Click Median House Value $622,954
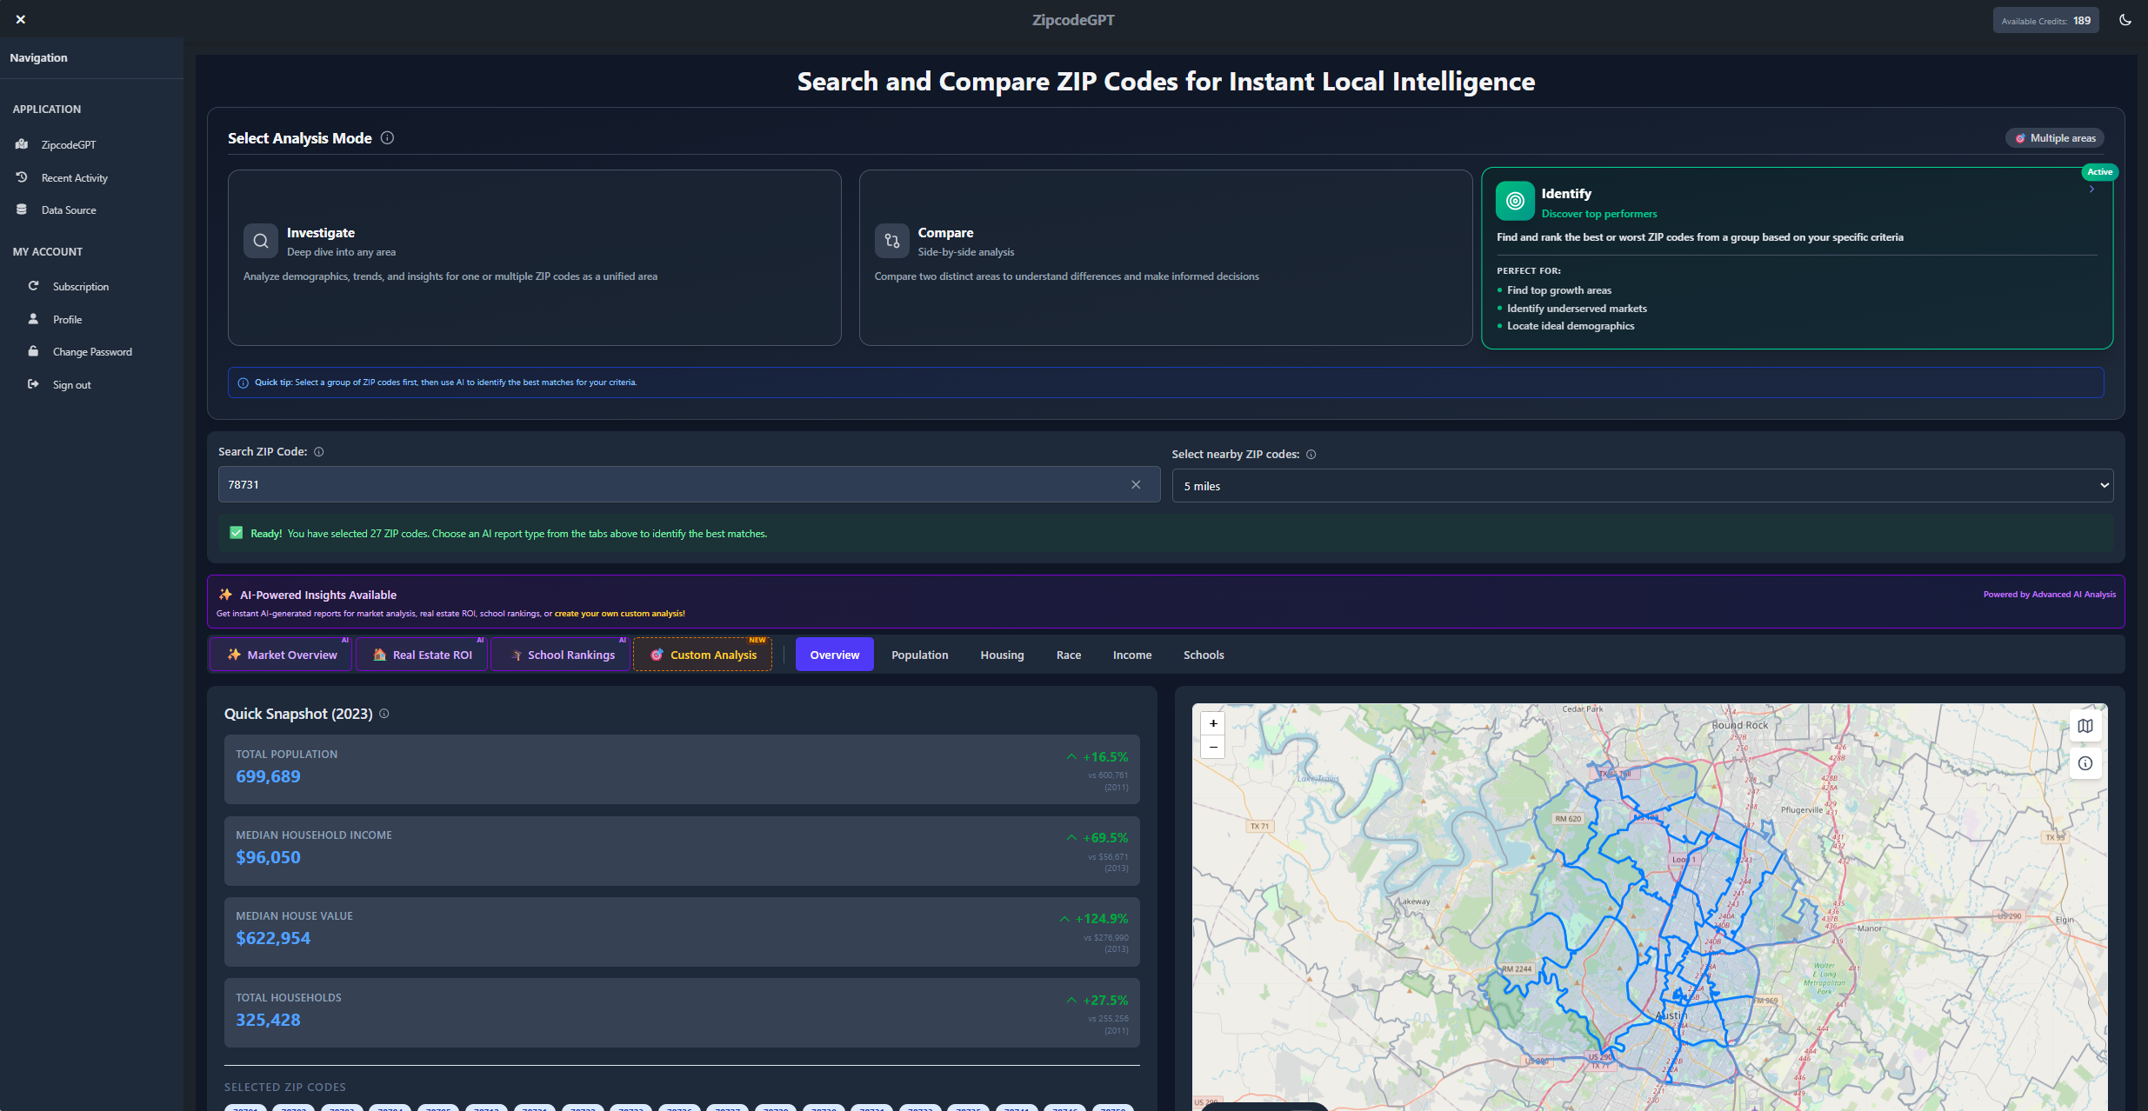The image size is (2148, 1111). (x=273, y=938)
